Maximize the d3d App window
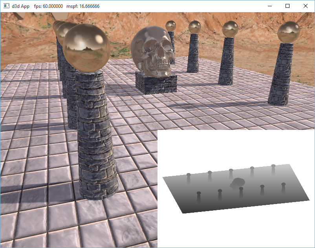The image size is (315, 248). point(288,6)
